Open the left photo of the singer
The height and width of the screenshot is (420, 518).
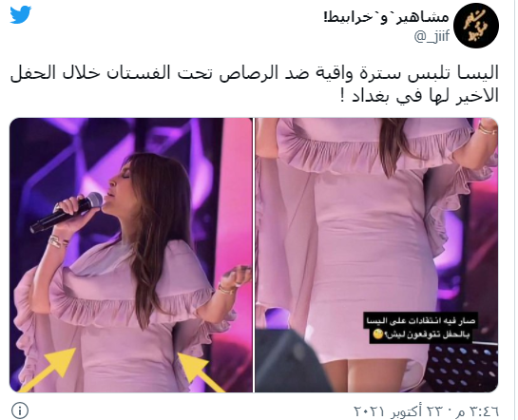pyautogui.click(x=131, y=255)
